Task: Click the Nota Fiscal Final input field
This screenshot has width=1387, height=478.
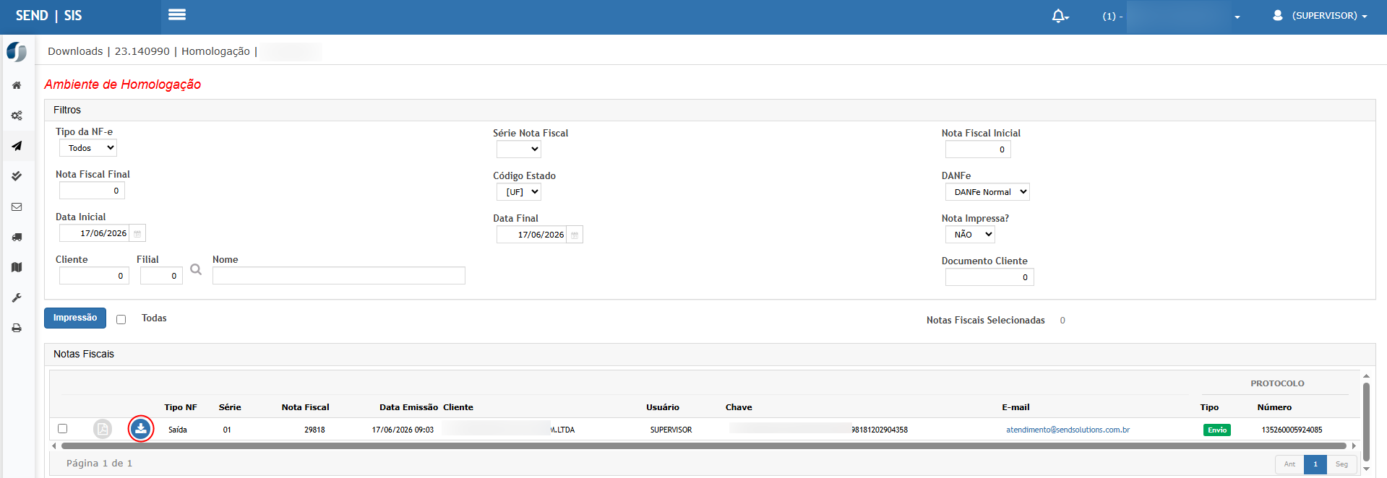Action: click(x=92, y=191)
